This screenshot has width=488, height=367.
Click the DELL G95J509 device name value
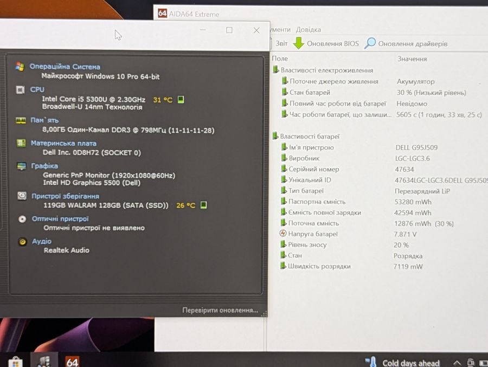pos(416,147)
